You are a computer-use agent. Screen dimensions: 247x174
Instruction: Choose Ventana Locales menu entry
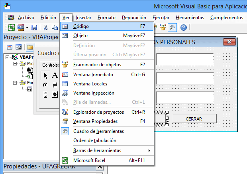click(107, 84)
